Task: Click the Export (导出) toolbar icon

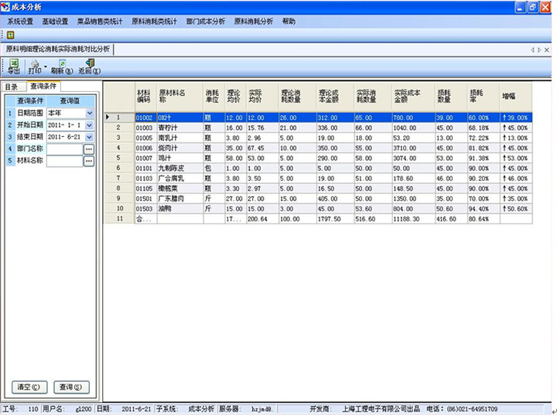Action: pos(14,67)
